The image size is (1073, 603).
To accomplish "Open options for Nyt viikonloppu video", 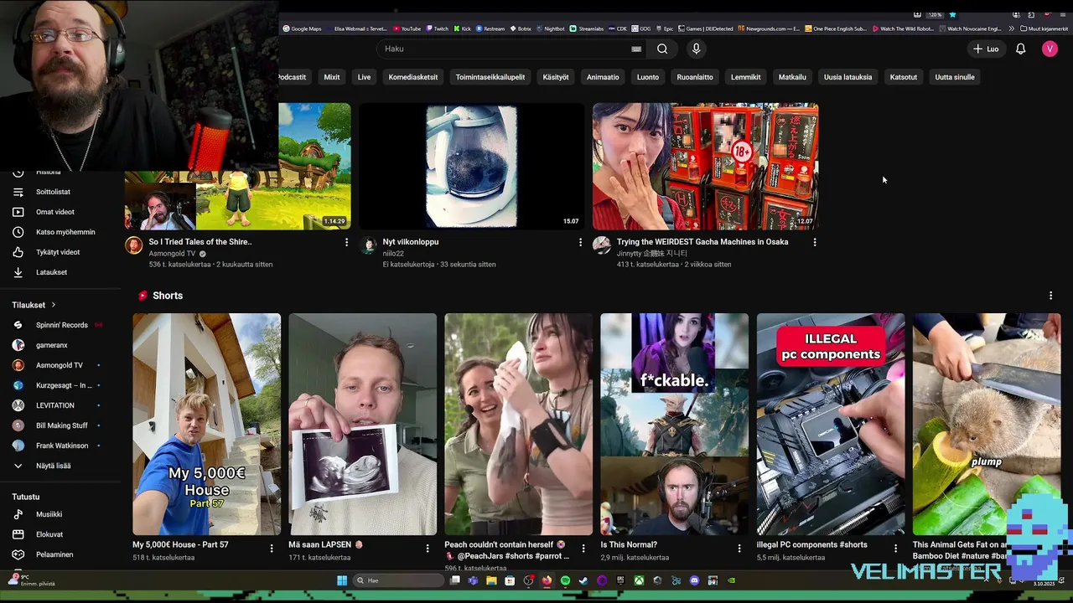I will click(x=580, y=242).
